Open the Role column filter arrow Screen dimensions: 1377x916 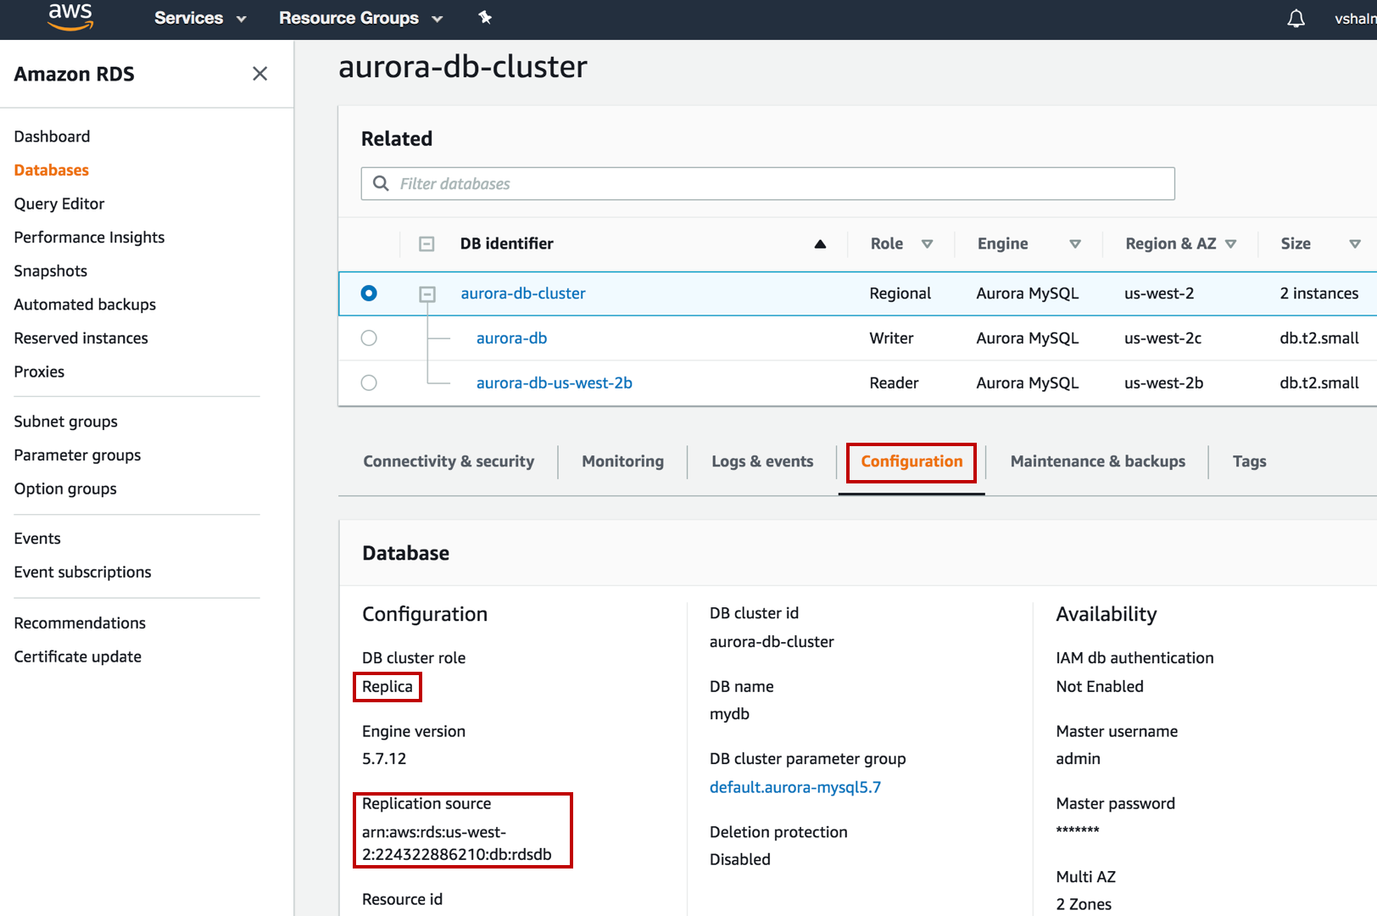click(927, 244)
